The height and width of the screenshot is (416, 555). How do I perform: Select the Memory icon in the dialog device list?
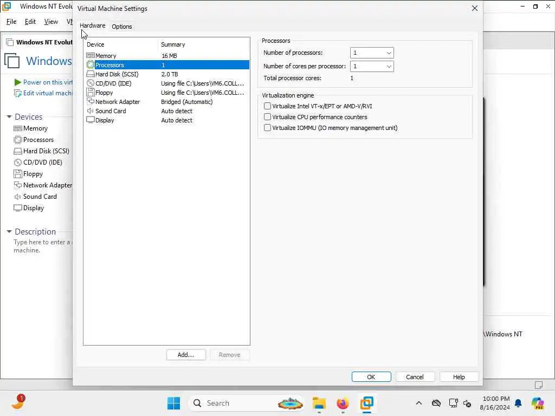[91, 56]
